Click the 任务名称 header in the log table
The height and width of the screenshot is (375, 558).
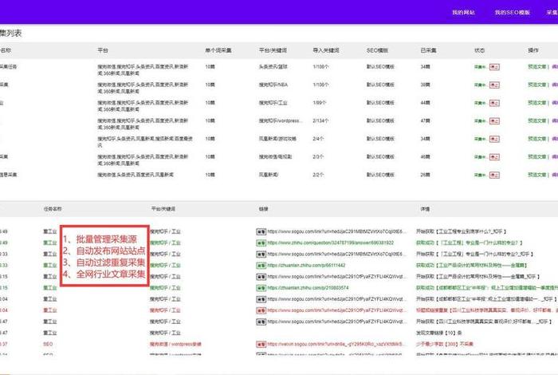pyautogui.click(x=53, y=209)
